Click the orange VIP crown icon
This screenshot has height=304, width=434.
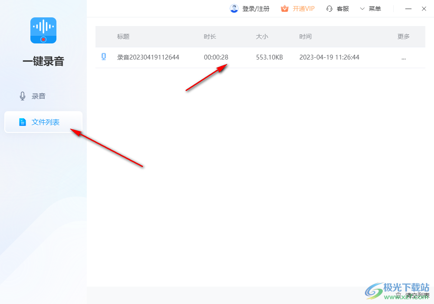[285, 8]
